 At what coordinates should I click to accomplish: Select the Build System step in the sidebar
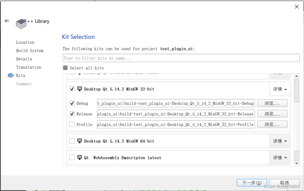[30, 50]
